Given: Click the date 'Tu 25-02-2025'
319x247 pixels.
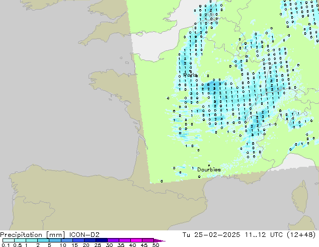Looking at the screenshot, I should 211,235.
